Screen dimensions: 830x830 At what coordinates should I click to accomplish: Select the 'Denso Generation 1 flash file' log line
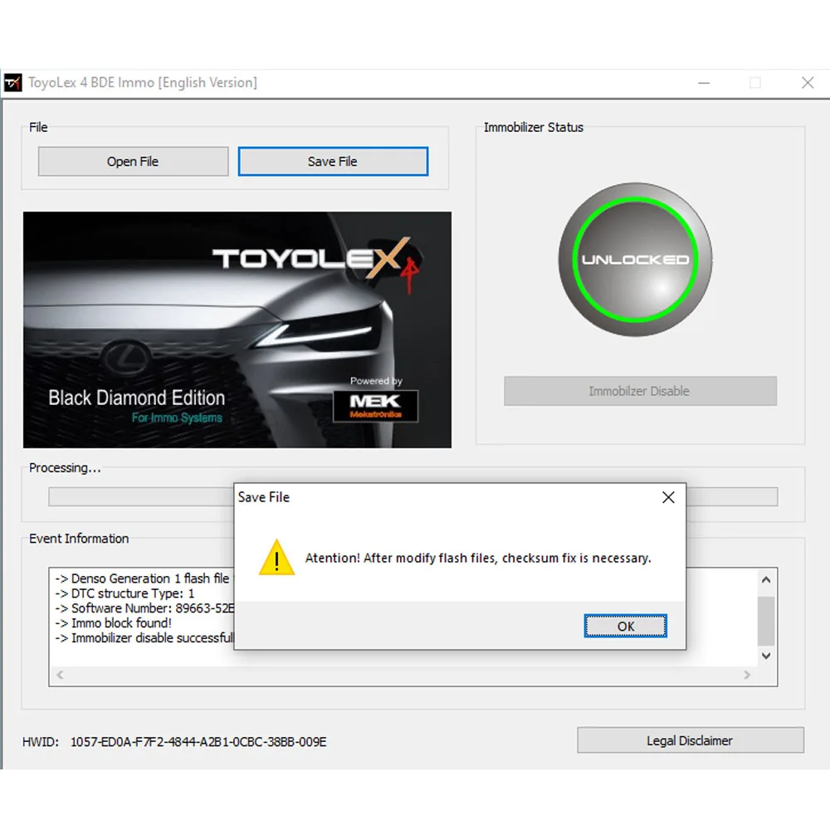click(x=142, y=579)
